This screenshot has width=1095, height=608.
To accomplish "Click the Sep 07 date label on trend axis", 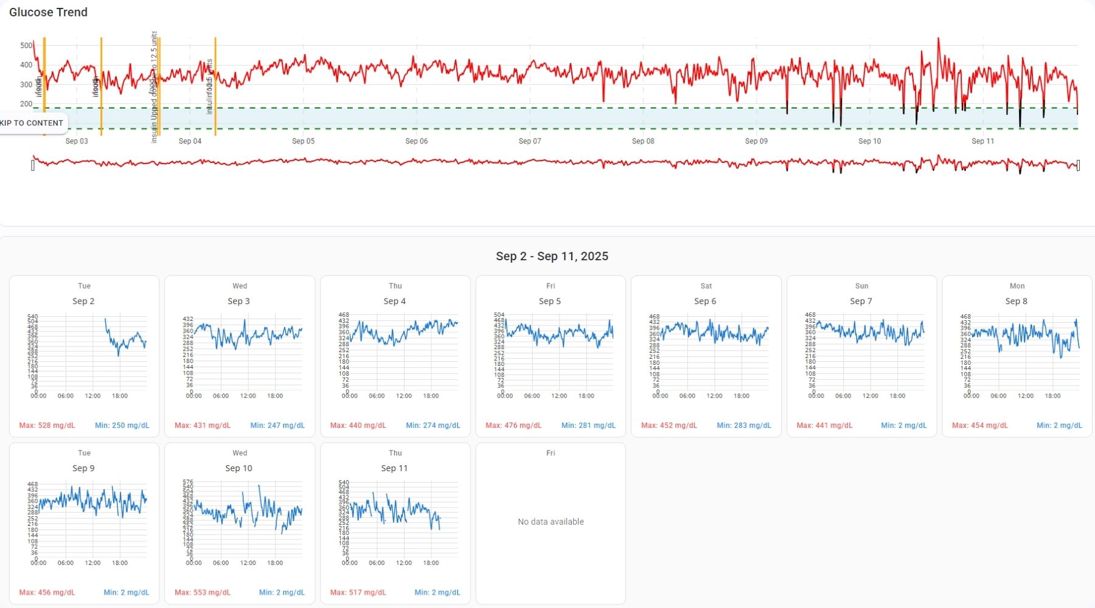I will pos(529,141).
